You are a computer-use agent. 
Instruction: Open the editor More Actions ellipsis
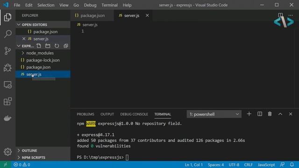pos(291,15)
